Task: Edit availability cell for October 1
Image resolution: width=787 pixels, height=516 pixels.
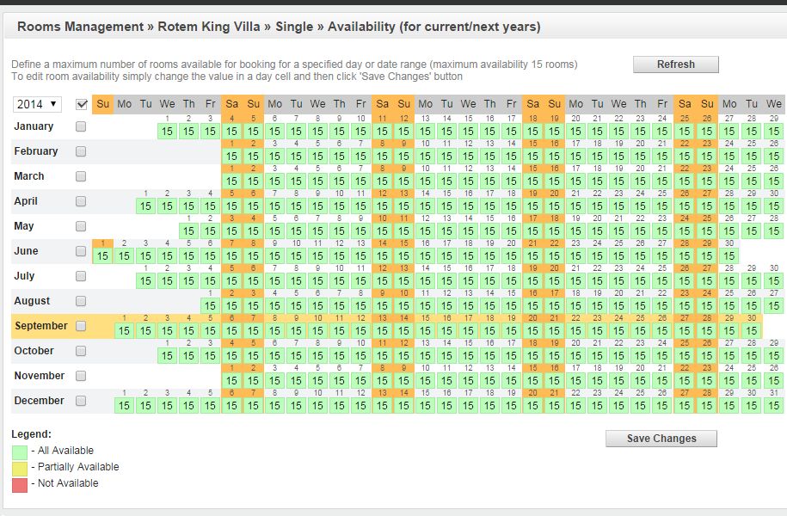Action: point(167,356)
